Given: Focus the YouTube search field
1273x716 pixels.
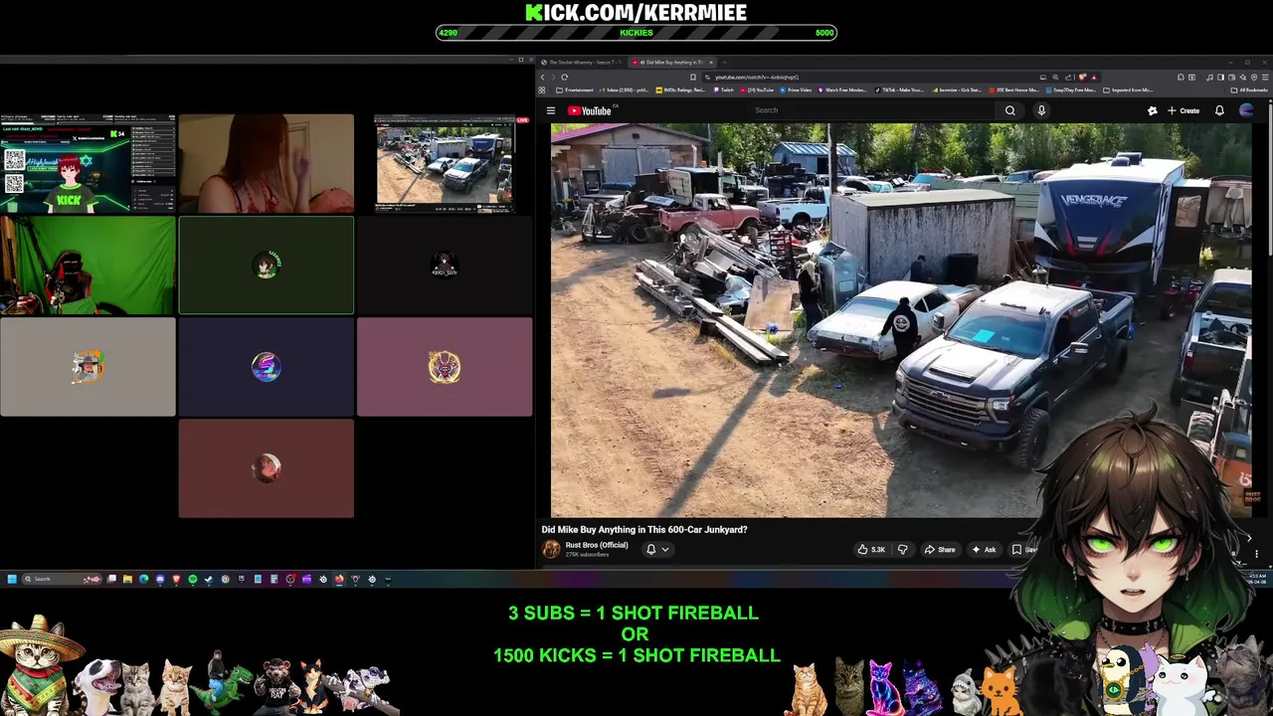Looking at the screenshot, I should click(870, 110).
